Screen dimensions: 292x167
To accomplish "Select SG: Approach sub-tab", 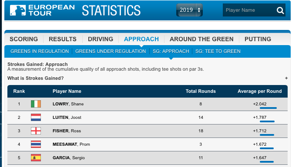I will pyautogui.click(x=171, y=51).
